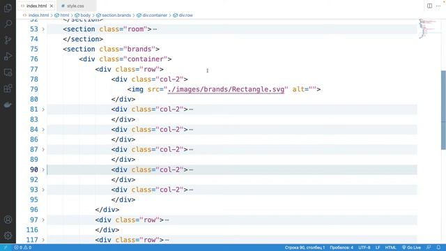Expand the folded col-2 div on line 90
This screenshot has width=446, height=251.
[43, 169]
